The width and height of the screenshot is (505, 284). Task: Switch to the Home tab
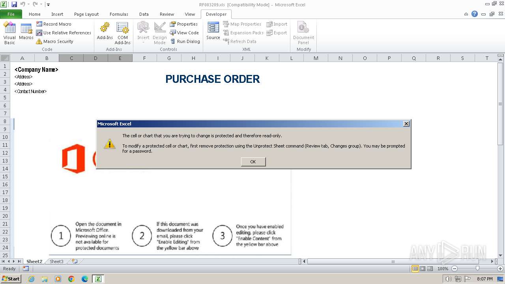click(35, 14)
